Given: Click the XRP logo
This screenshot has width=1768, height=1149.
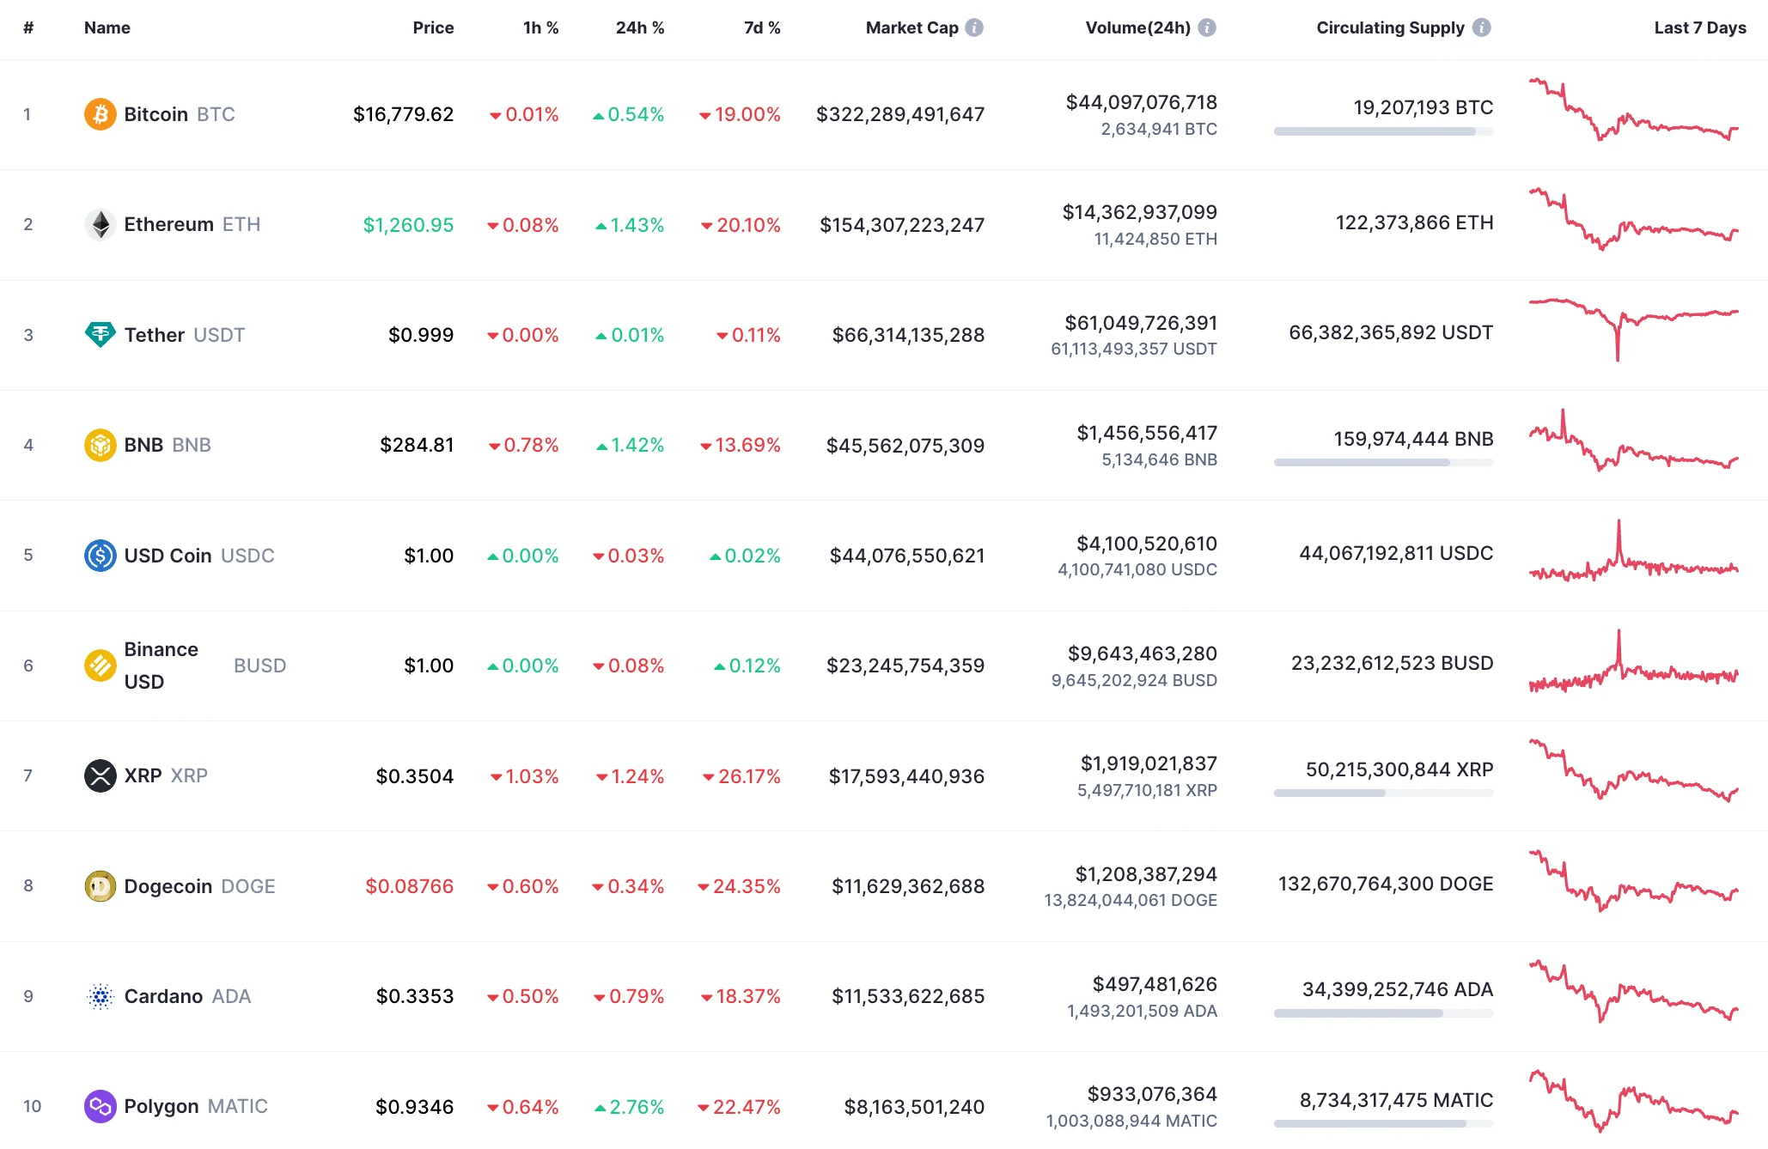Looking at the screenshot, I should (101, 775).
